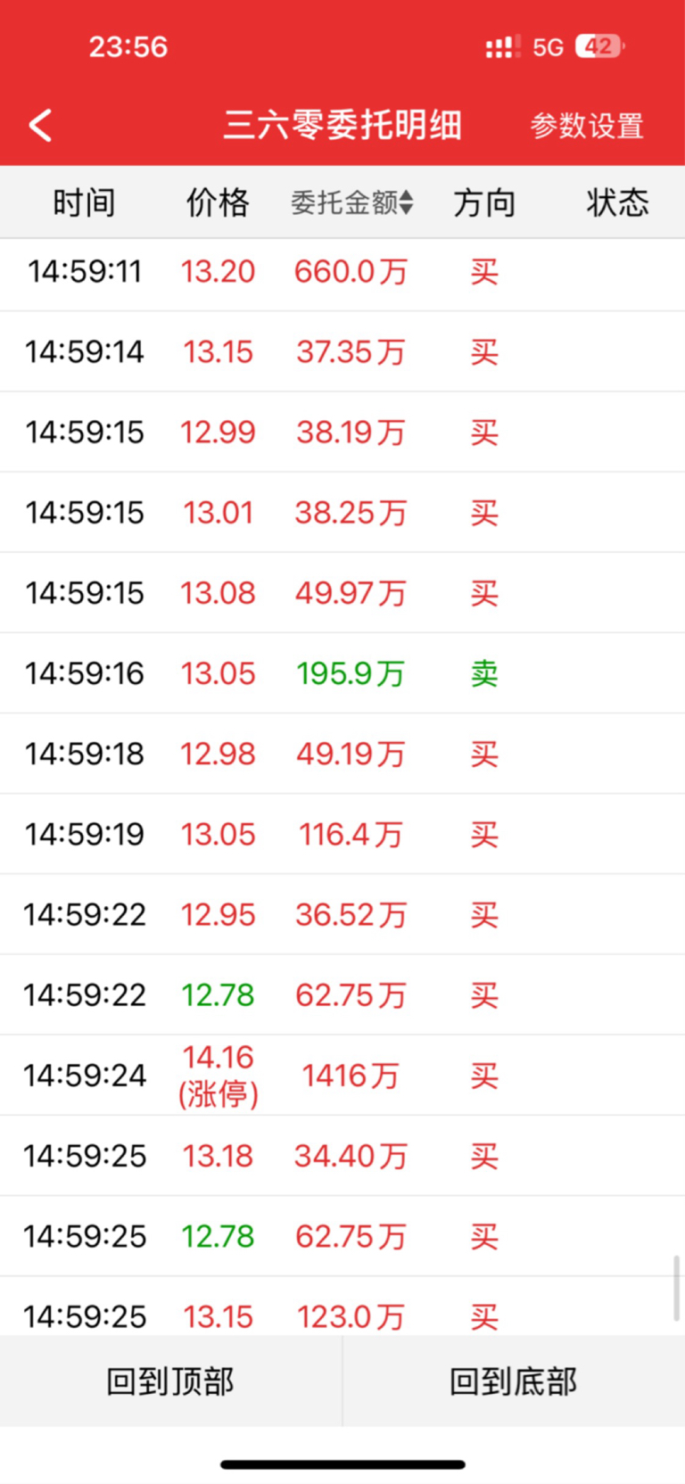Select the 14:59:11 row at 13.20
Image resolution: width=685 pixels, height=1484 pixels.
tap(342, 272)
